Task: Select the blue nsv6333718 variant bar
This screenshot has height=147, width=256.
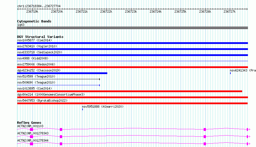Action: [132, 55]
